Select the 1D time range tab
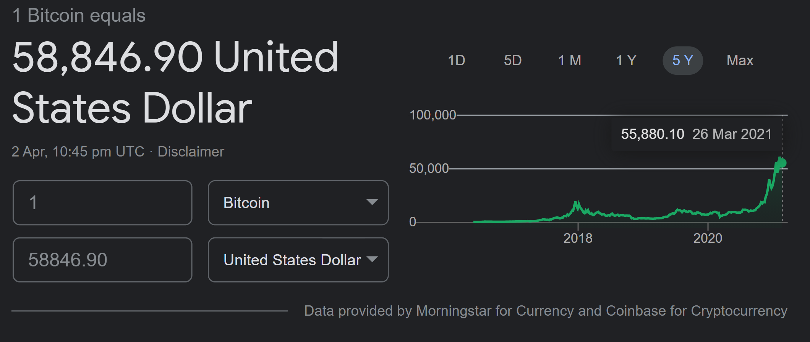This screenshot has width=810, height=342. (x=456, y=60)
